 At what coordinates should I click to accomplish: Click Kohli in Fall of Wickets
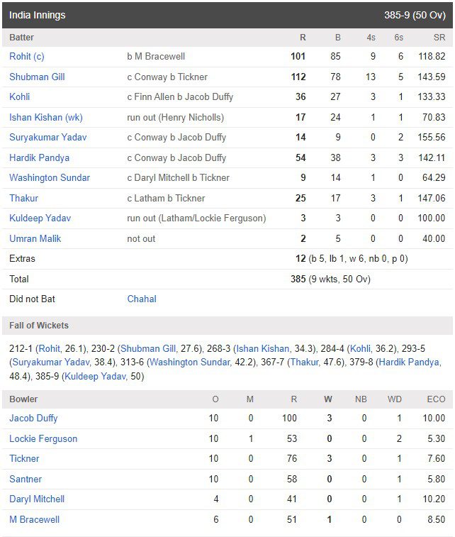click(360, 348)
